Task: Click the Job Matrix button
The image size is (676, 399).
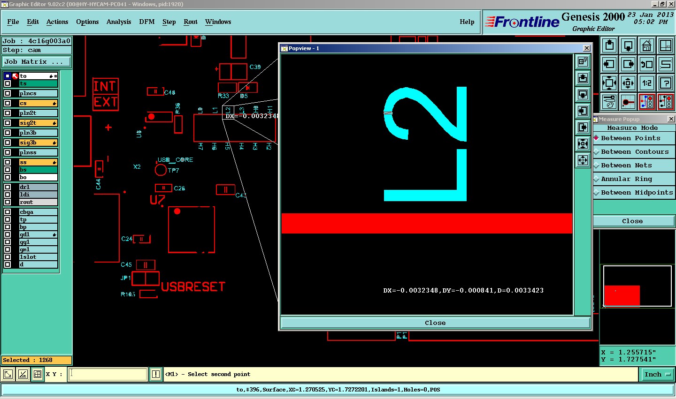Action: tap(37, 62)
